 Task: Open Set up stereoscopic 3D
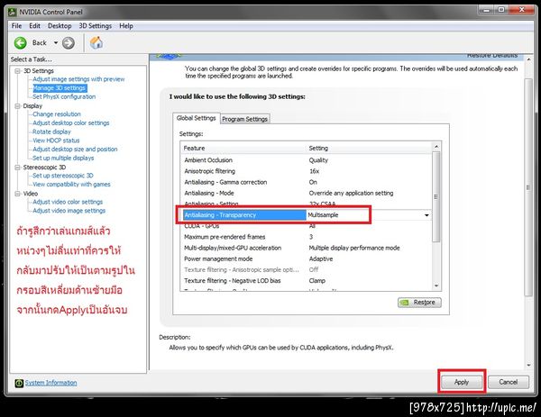[x=63, y=176]
